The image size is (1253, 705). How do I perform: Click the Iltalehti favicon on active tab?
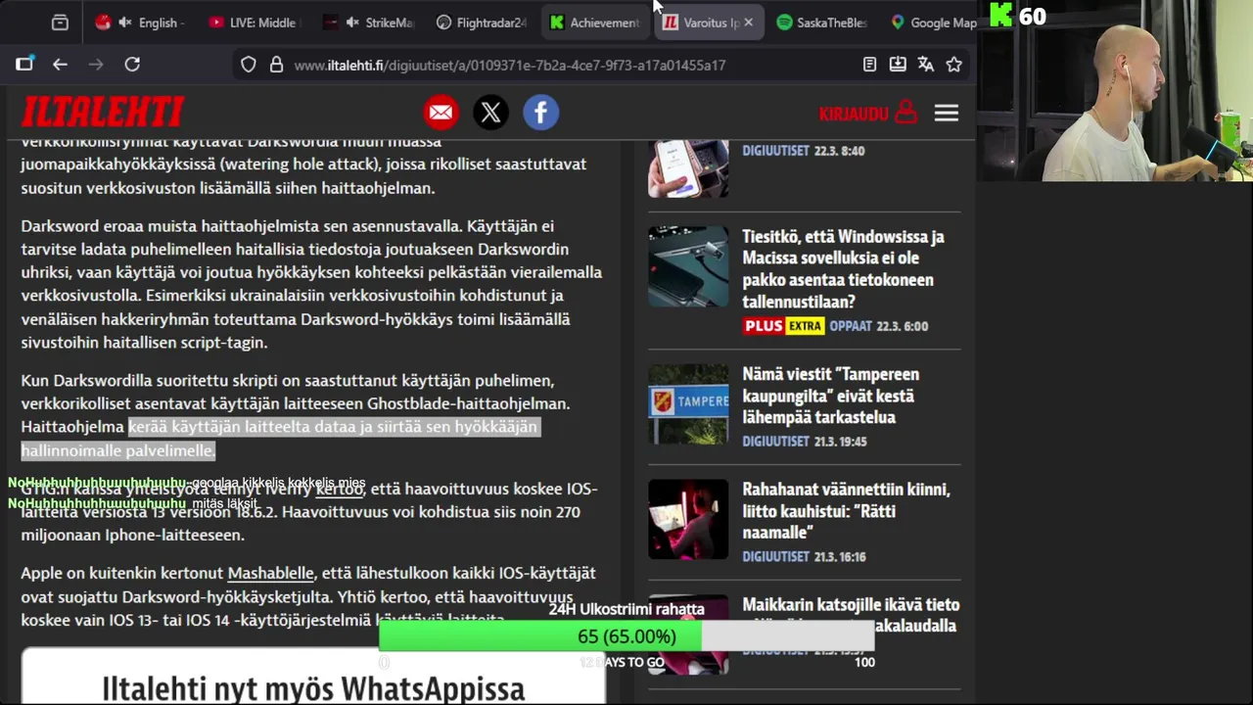point(671,23)
